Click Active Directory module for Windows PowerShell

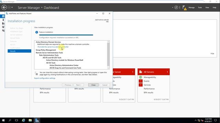(x=65, y=60)
